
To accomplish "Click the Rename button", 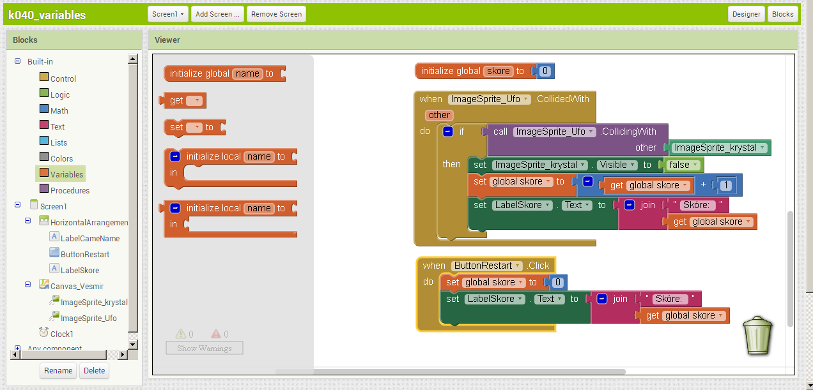I will point(58,371).
